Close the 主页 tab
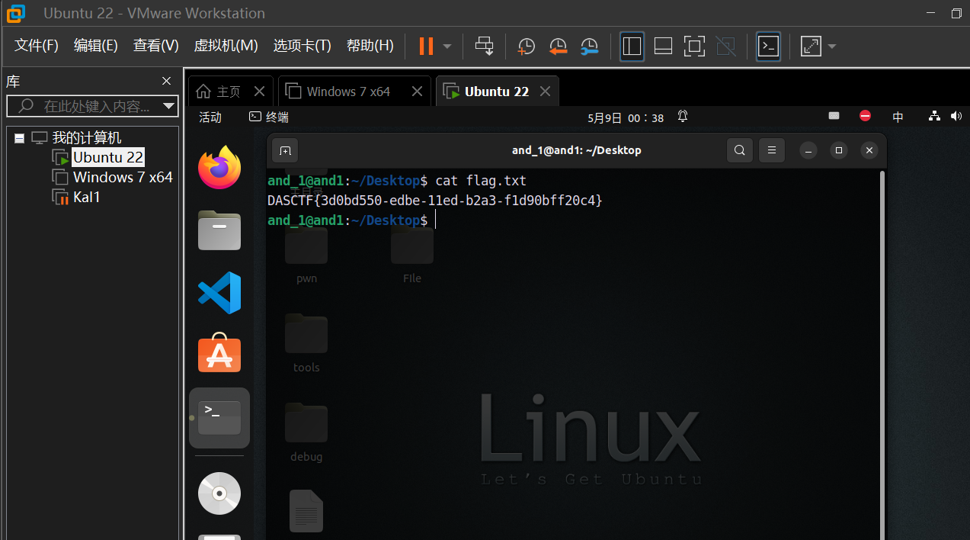 259,92
